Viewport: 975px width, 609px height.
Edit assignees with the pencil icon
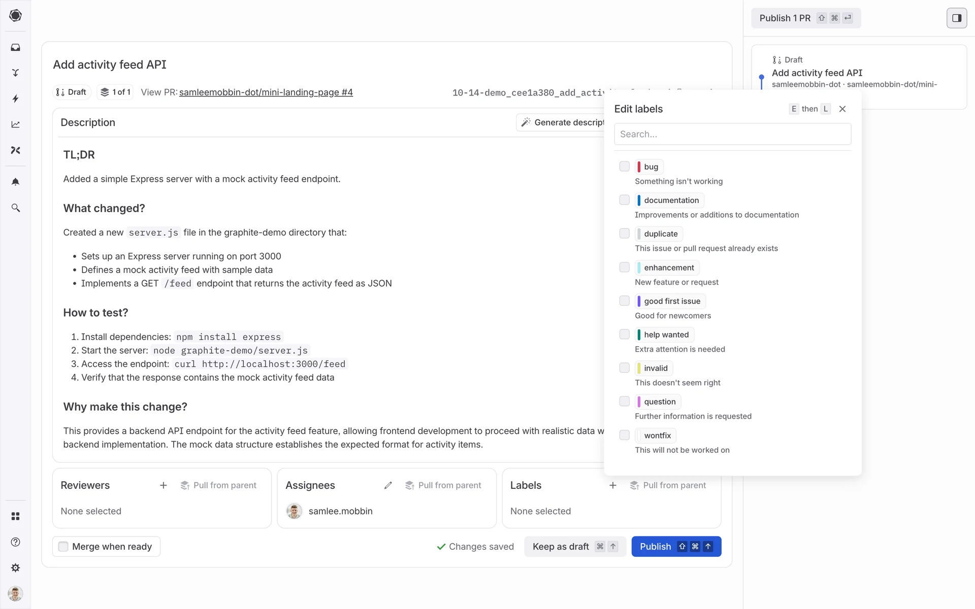[x=388, y=486]
